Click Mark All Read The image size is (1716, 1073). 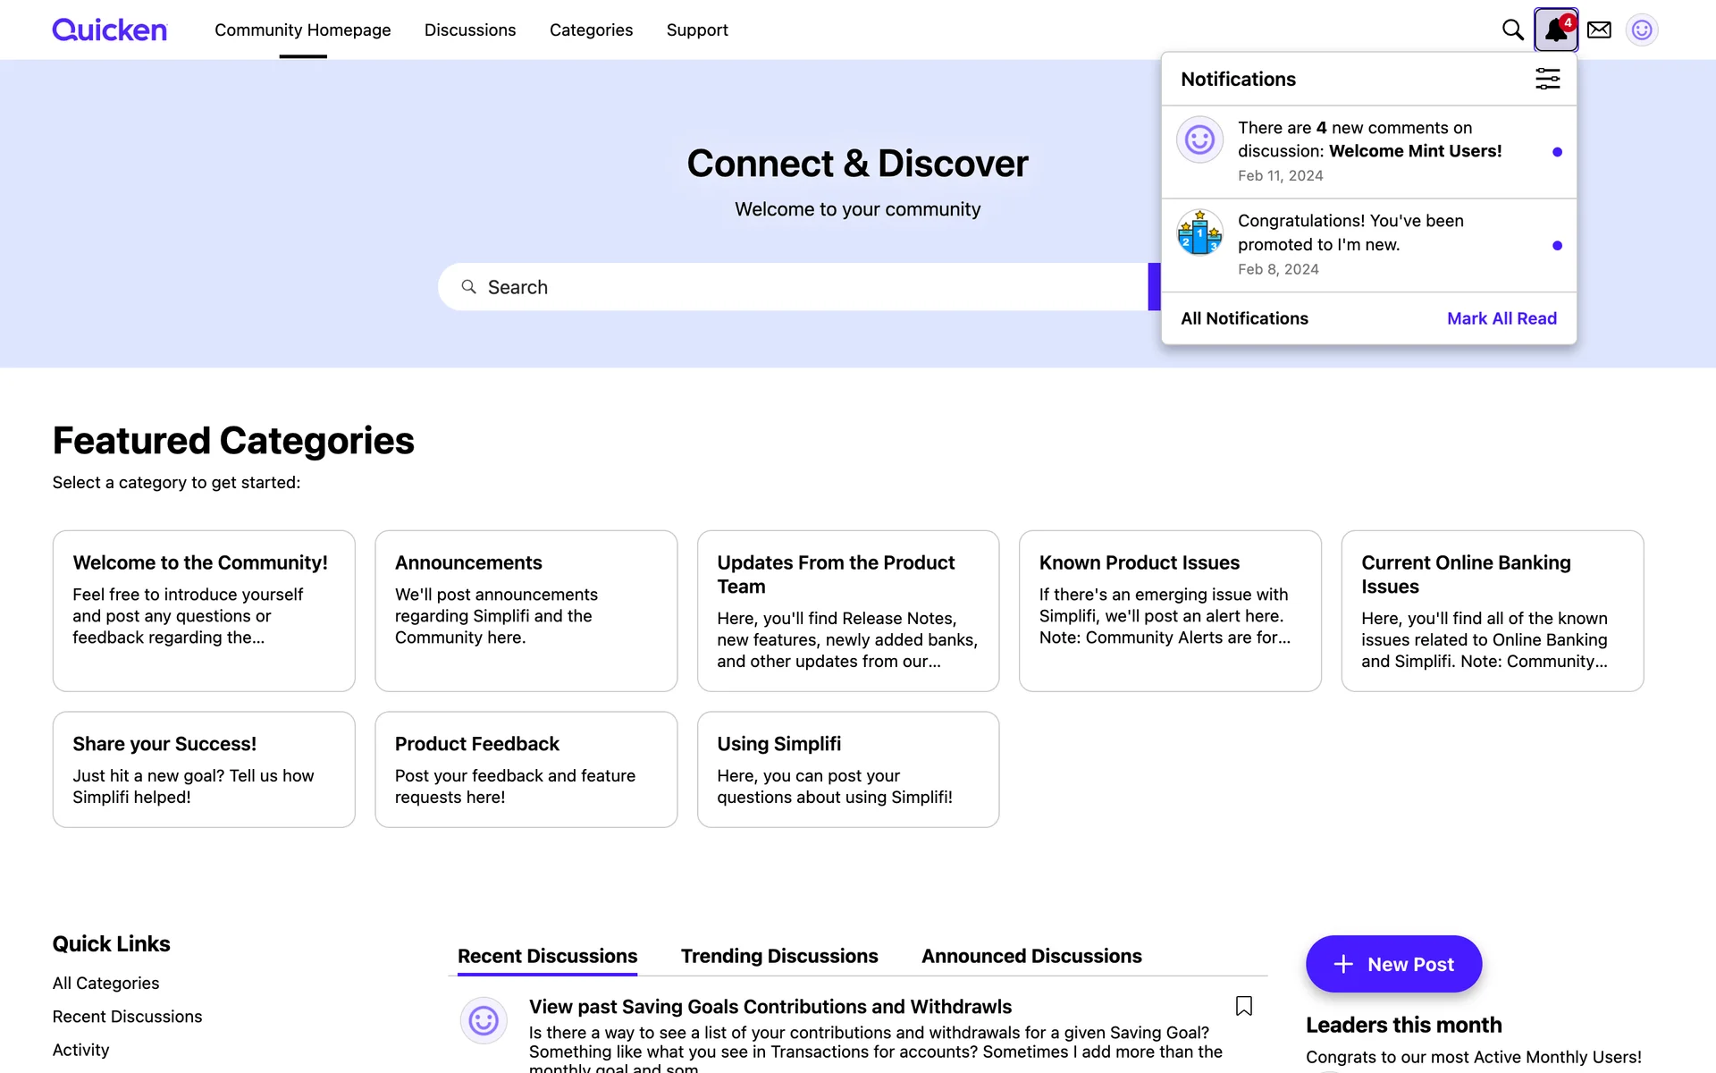click(1501, 318)
